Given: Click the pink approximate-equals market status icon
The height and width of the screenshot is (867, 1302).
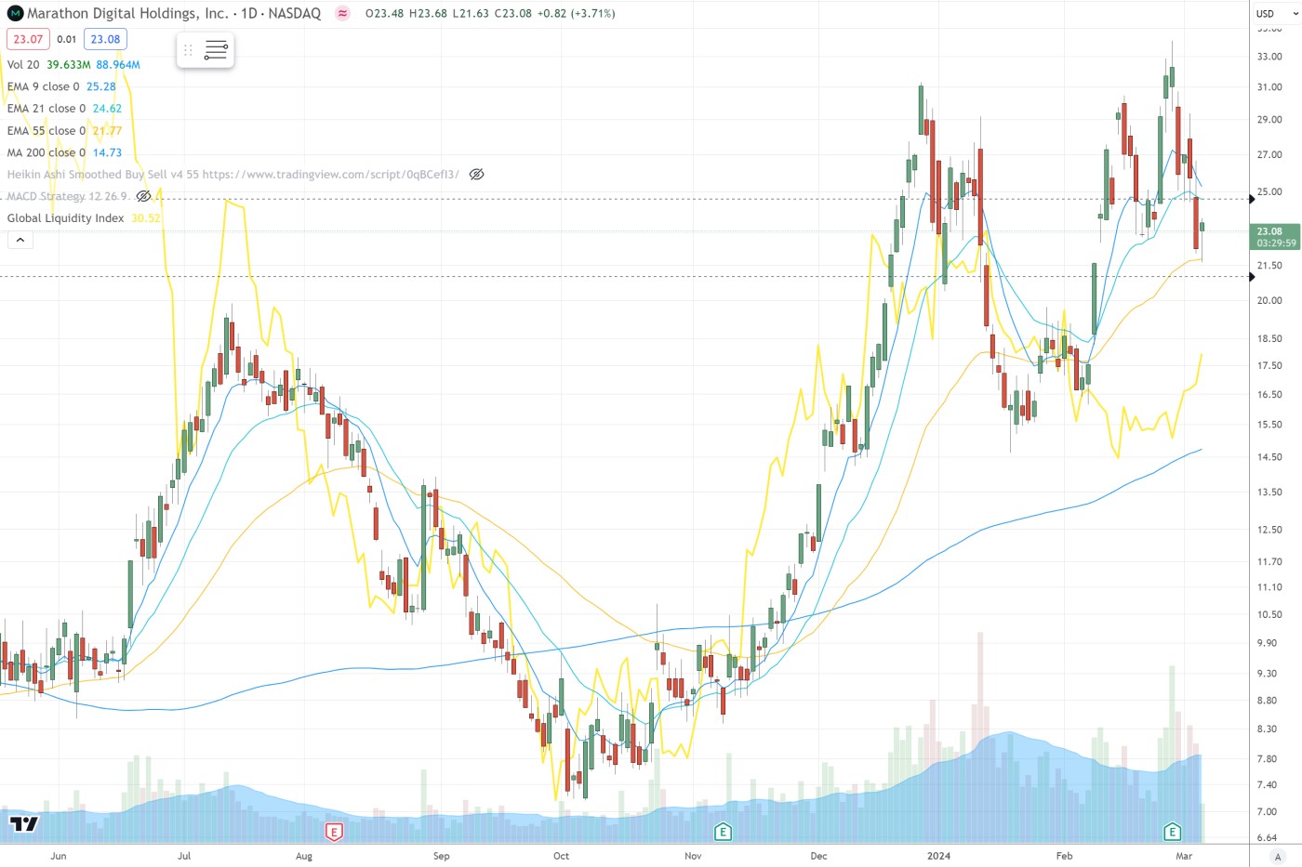Looking at the screenshot, I should tap(342, 14).
